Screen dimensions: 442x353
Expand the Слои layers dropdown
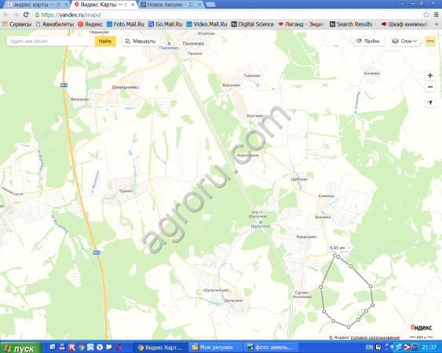point(405,41)
